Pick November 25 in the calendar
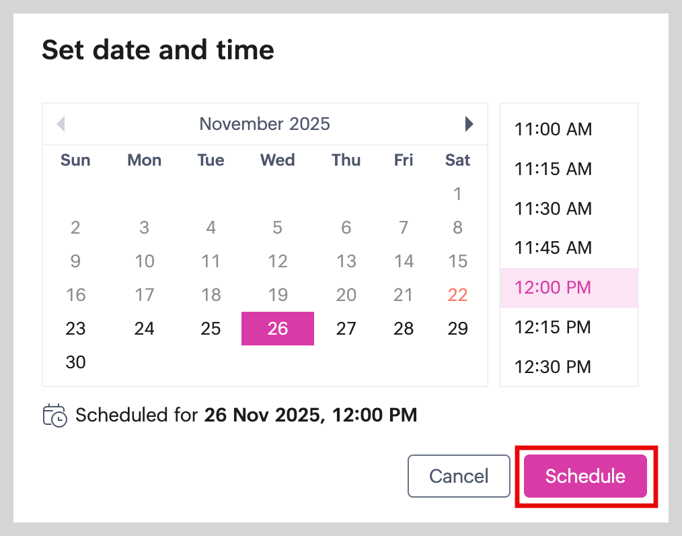 click(x=211, y=329)
